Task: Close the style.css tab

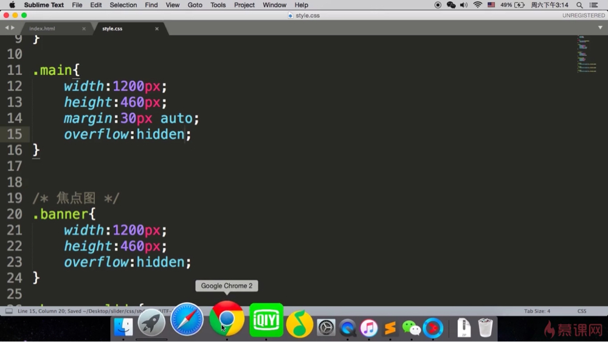Action: pos(157,29)
